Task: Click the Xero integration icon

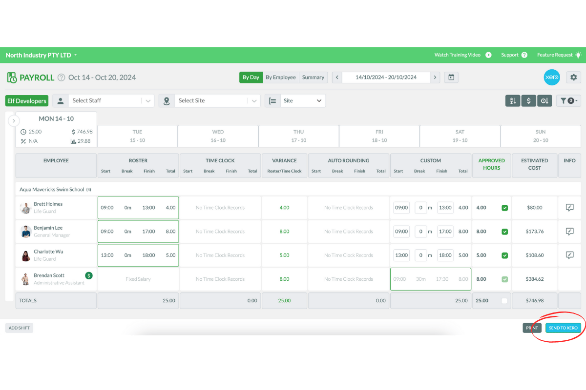Action: 551,77
